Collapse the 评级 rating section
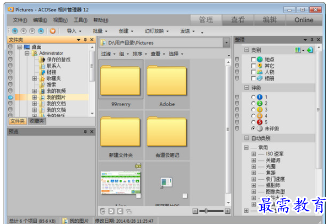This screenshot has height=224, width=331. [246, 88]
